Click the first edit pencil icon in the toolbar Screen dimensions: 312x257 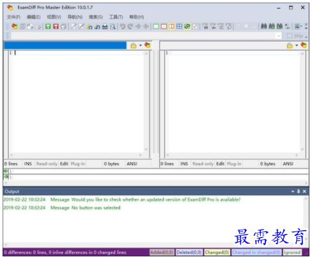click(74, 27)
